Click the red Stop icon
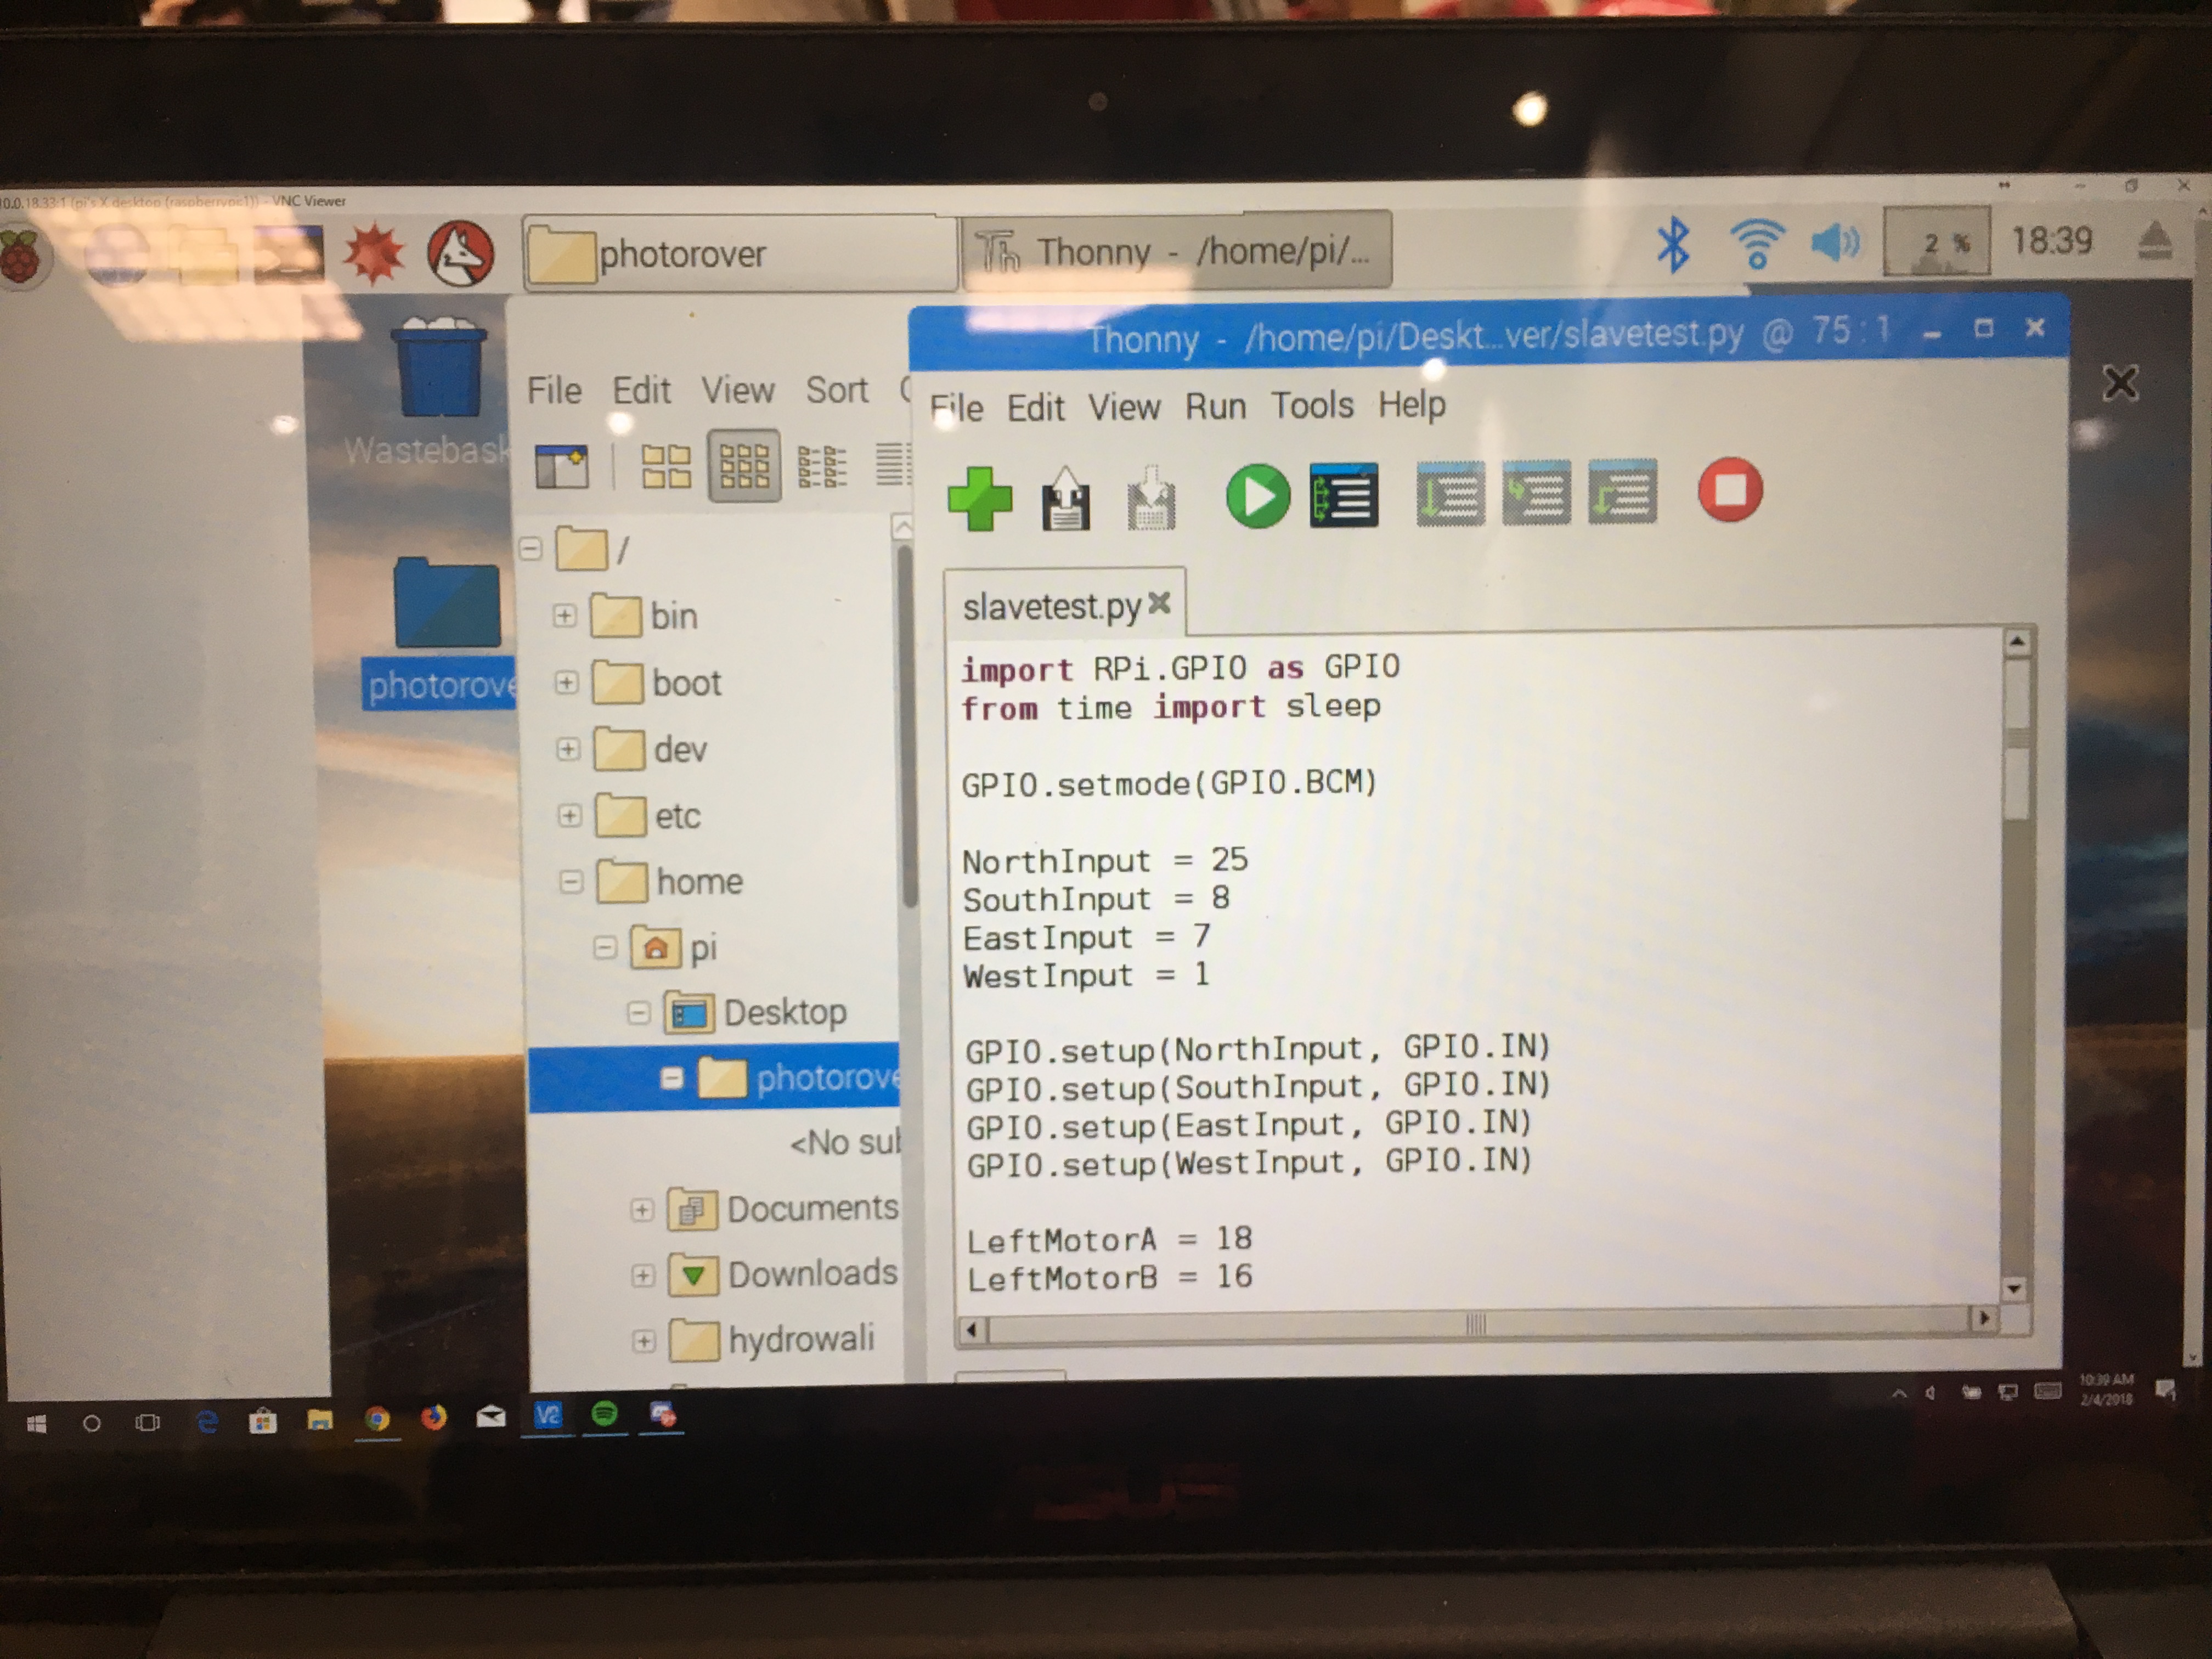The width and height of the screenshot is (2212, 1659). point(1730,490)
